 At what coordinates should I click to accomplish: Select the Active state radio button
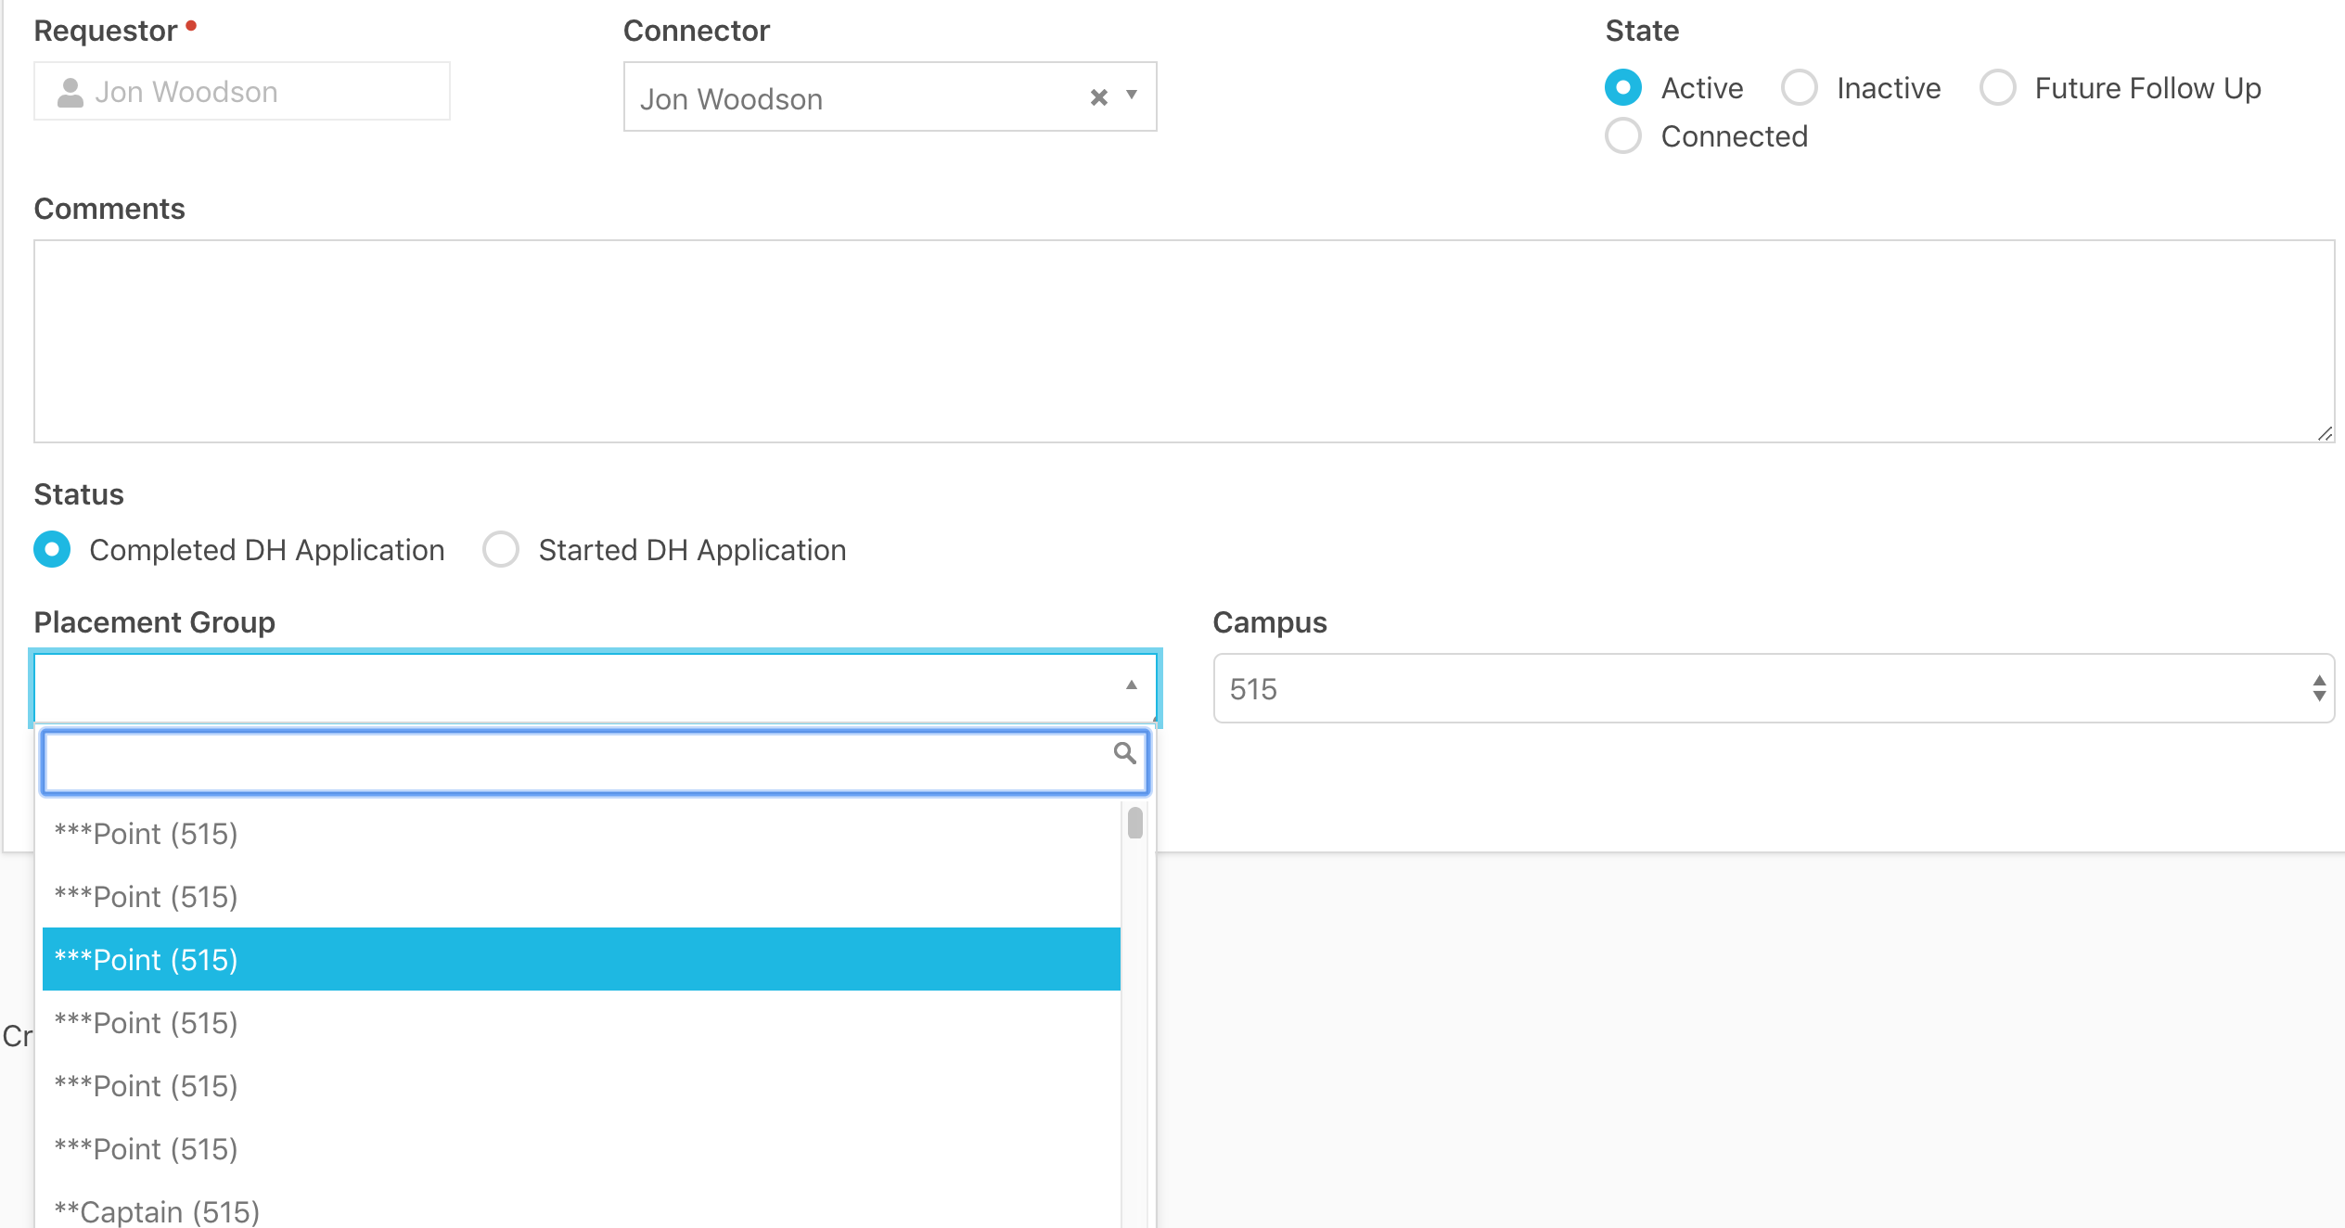[x=1623, y=88]
